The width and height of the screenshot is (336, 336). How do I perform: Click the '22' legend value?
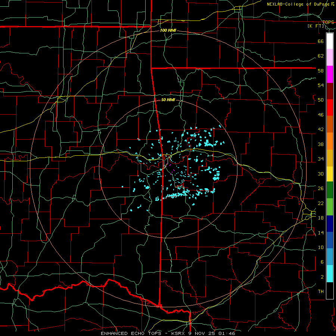pyautogui.click(x=321, y=203)
